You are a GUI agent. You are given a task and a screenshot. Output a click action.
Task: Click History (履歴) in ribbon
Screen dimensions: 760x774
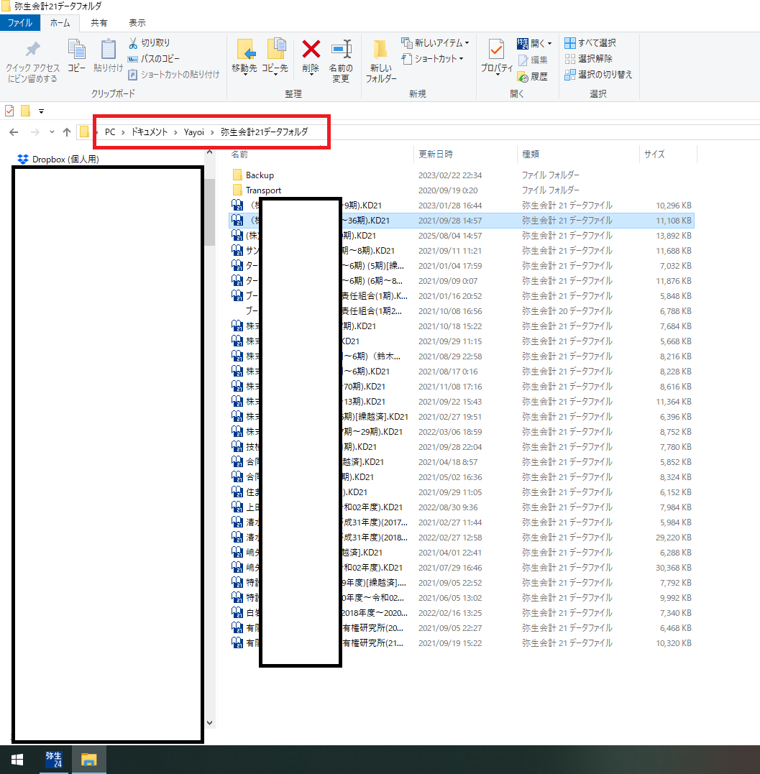(x=533, y=76)
